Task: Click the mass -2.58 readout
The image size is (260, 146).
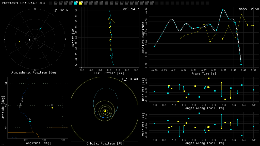Action: tap(249, 9)
